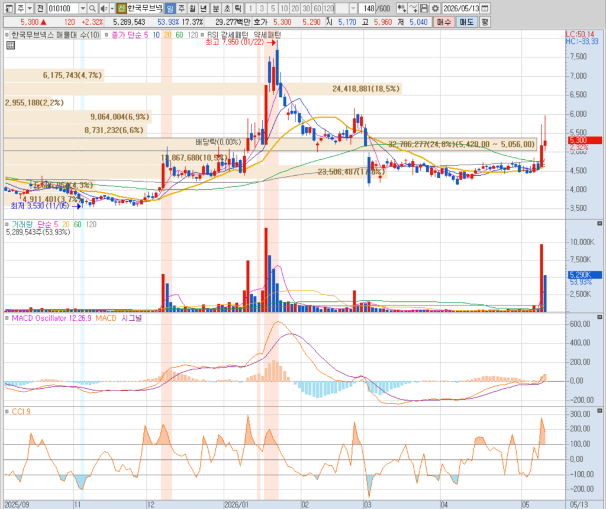Click the volume panel corner button
606x509 pixels.
(x=599, y=223)
